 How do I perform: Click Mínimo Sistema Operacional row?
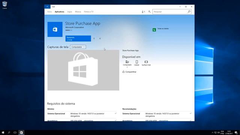click(82, 115)
